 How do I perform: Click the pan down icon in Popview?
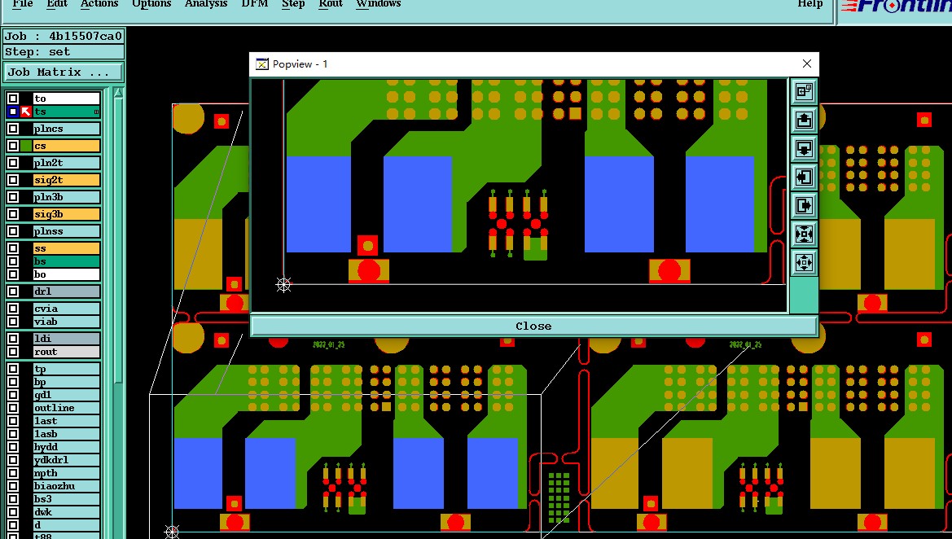point(804,149)
